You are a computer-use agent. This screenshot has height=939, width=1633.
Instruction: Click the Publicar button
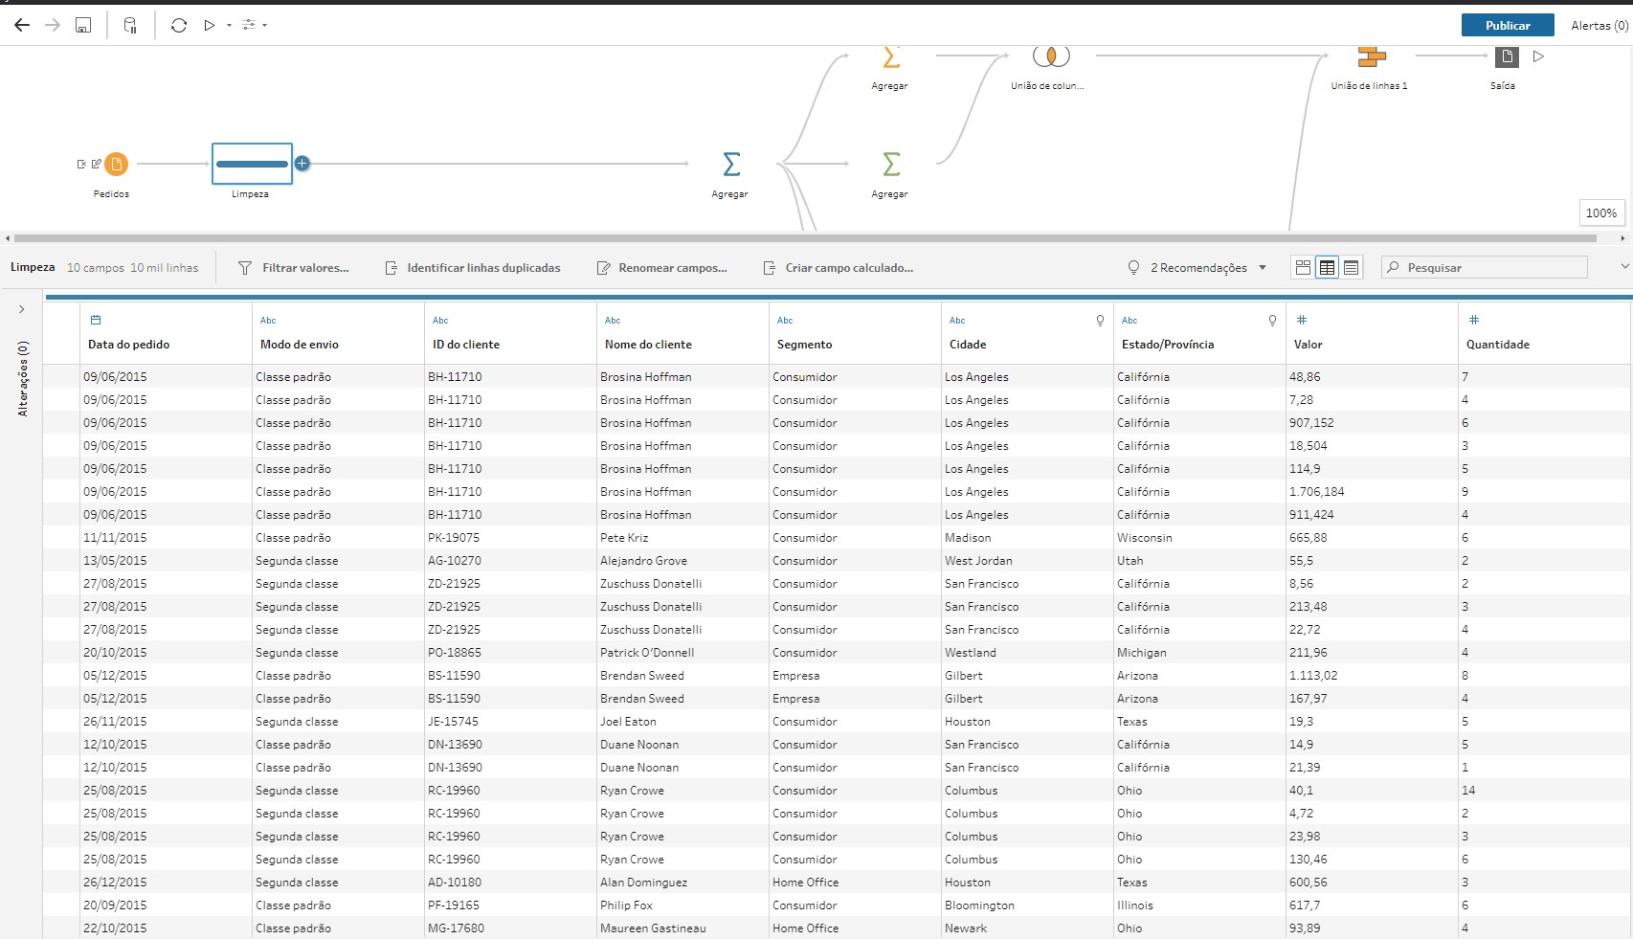[1507, 26]
